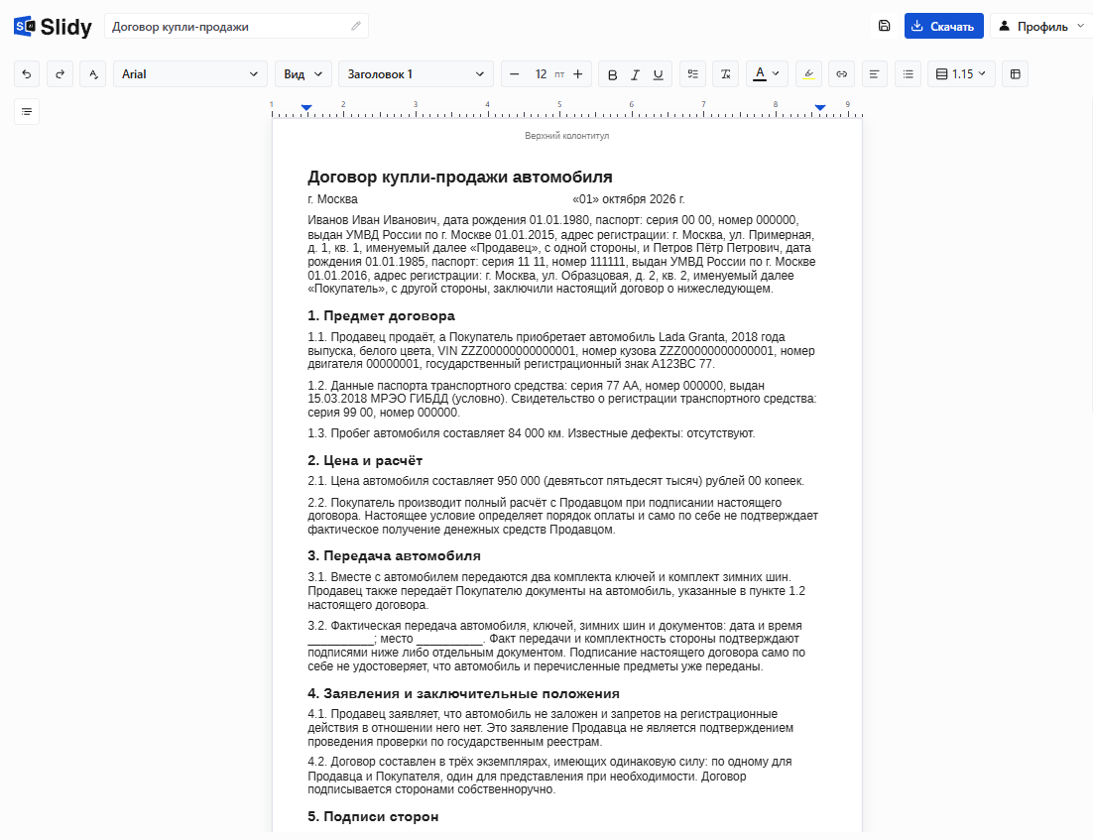
Task: Toggle underline formatting
Action: pos(658,74)
